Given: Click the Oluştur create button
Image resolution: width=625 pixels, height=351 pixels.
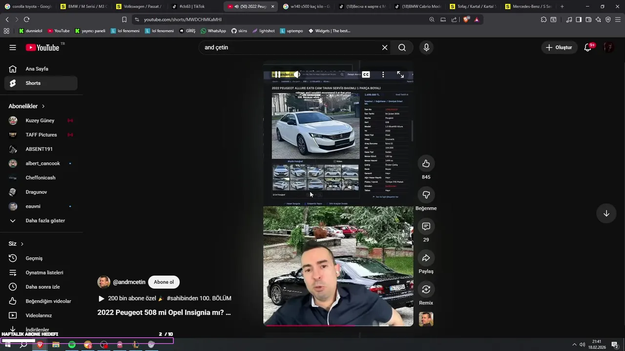Looking at the screenshot, I should (559, 47).
